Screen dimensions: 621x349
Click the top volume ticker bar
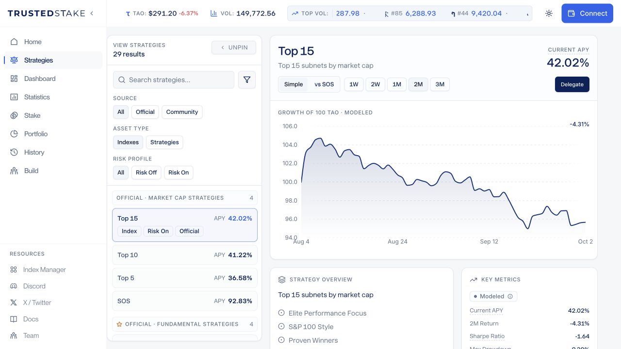coord(409,14)
